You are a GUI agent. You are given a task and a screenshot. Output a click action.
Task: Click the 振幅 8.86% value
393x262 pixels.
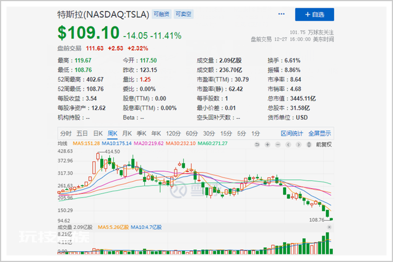pyautogui.click(x=292, y=70)
